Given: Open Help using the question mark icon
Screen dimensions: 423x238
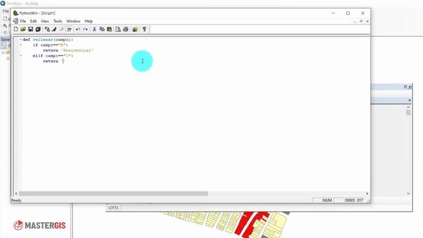Looking at the screenshot, I should coord(144,29).
